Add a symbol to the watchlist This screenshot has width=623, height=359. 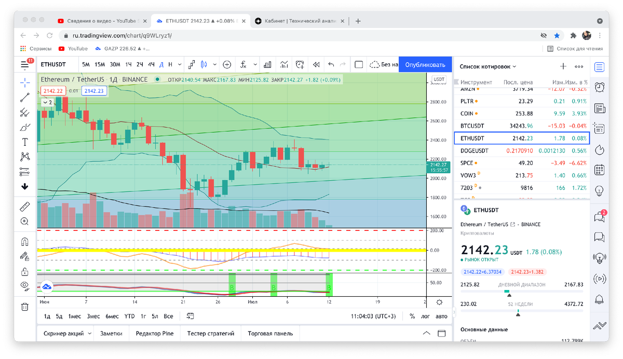pos(563,66)
